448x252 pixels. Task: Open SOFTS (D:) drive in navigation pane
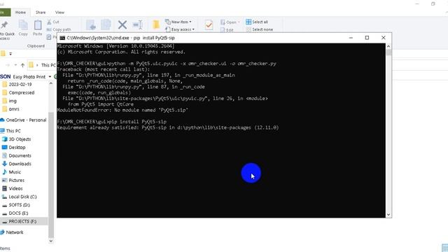point(16,205)
